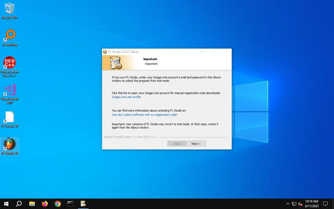The height and width of the screenshot is (209, 334).
Task: Select the Recycle Bin desktop icon
Action: point(10,11)
